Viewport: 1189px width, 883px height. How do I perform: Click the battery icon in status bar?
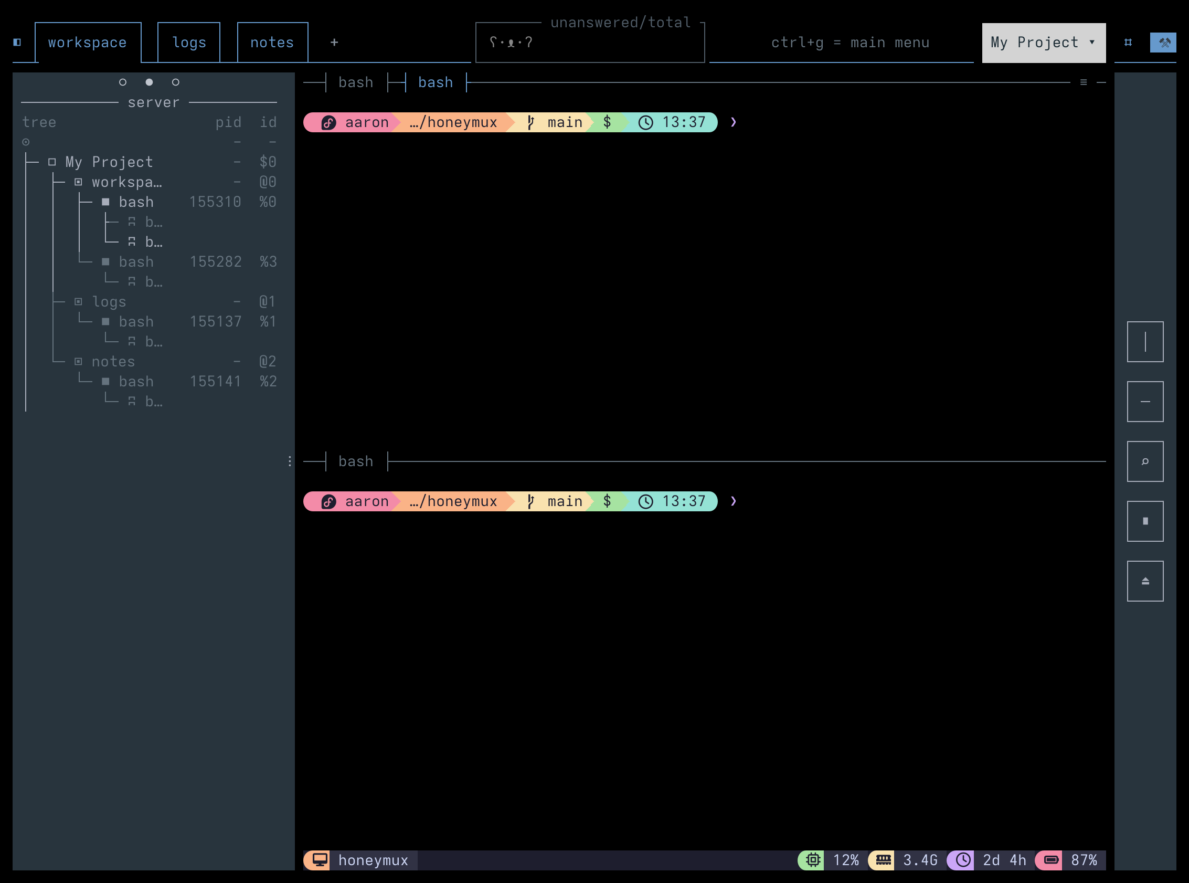pyautogui.click(x=1050, y=860)
